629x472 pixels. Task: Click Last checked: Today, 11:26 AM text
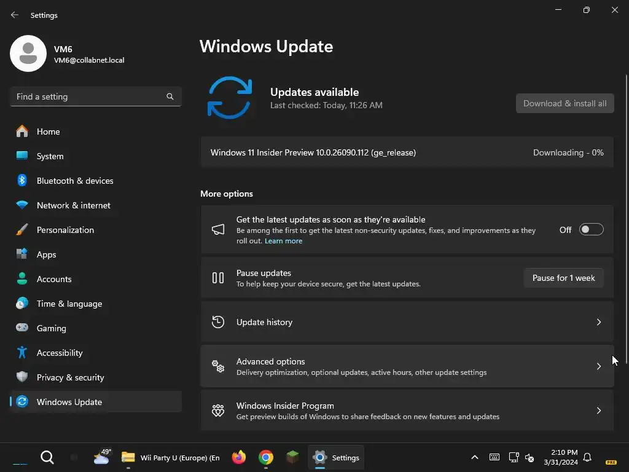(x=326, y=105)
